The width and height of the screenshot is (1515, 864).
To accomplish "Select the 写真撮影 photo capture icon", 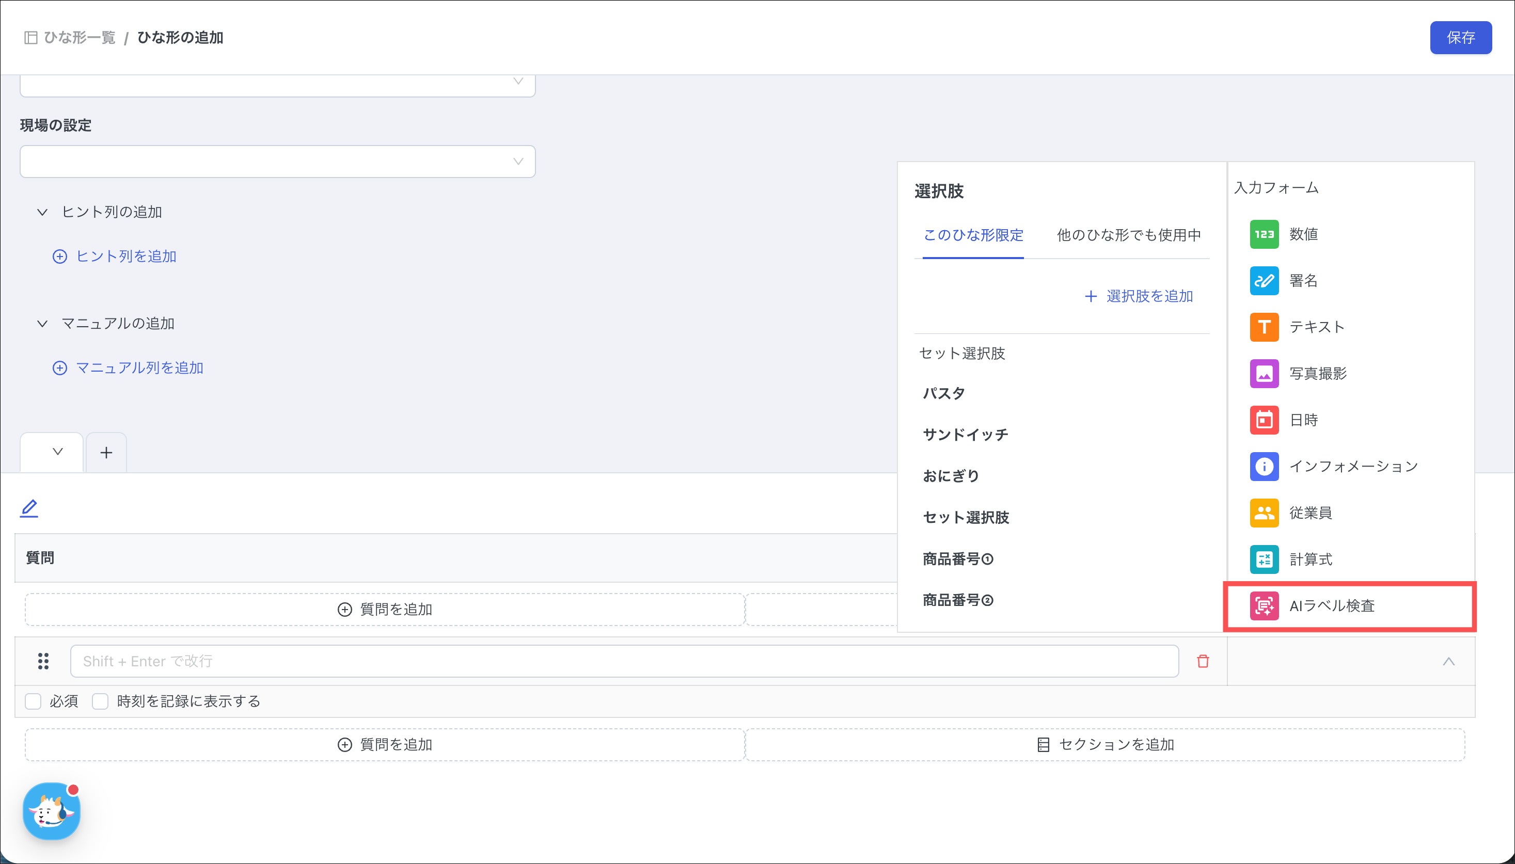I will (1264, 373).
